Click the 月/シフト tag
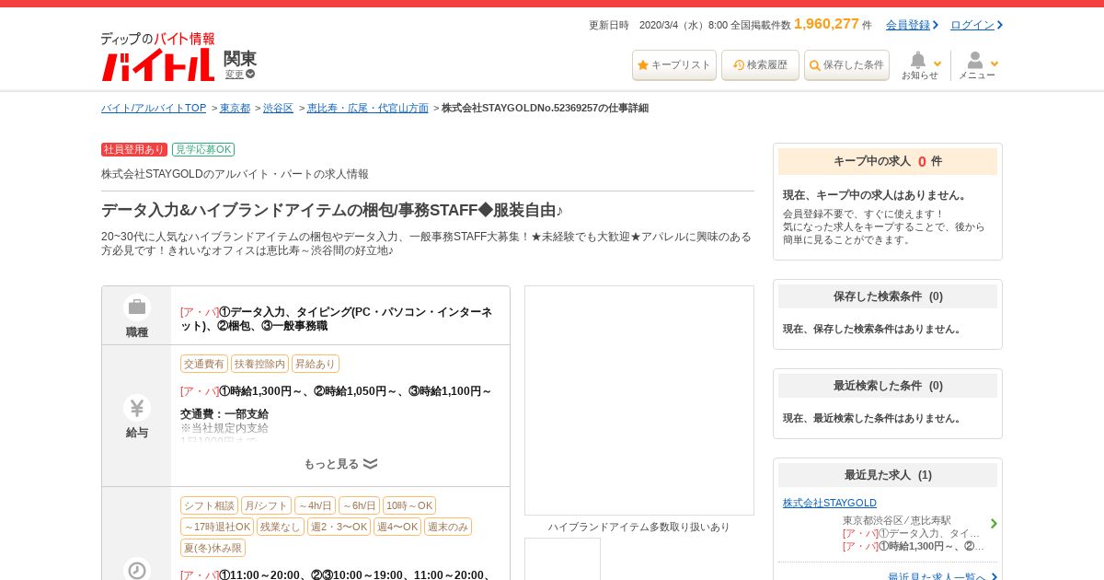 tap(267, 505)
